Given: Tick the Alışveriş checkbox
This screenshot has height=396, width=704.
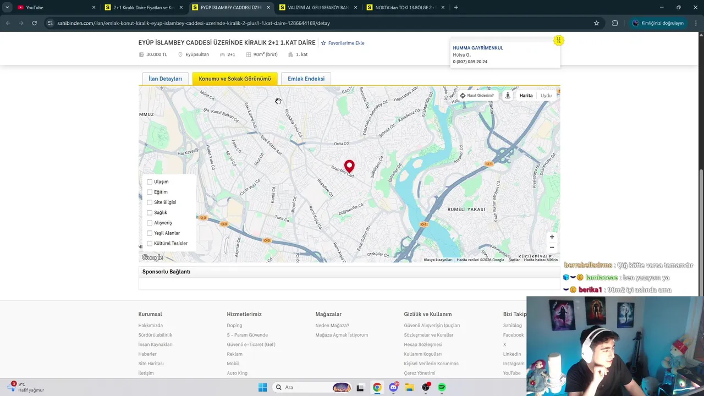Looking at the screenshot, I should point(150,223).
